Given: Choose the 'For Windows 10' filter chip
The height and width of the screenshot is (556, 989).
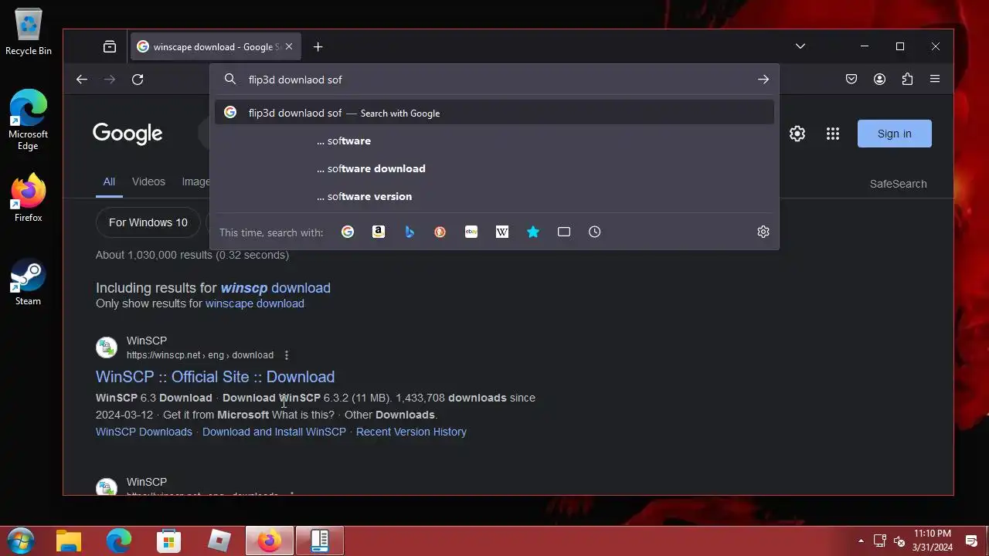Looking at the screenshot, I should tap(148, 222).
